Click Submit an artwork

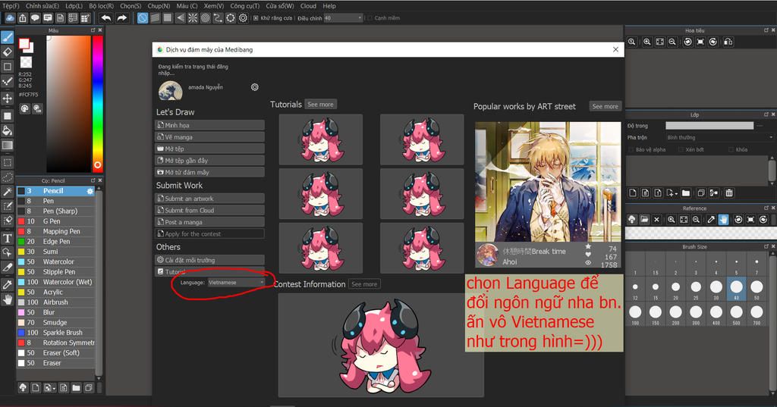[x=209, y=199]
